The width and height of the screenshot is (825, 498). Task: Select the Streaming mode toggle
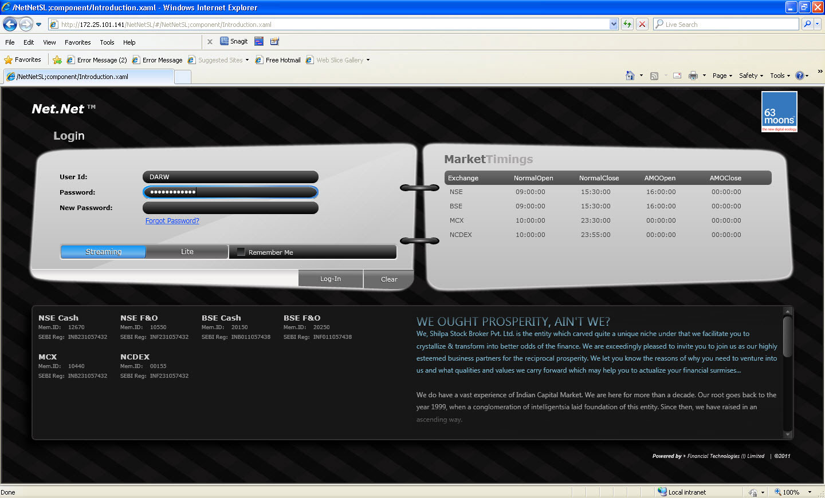click(103, 252)
